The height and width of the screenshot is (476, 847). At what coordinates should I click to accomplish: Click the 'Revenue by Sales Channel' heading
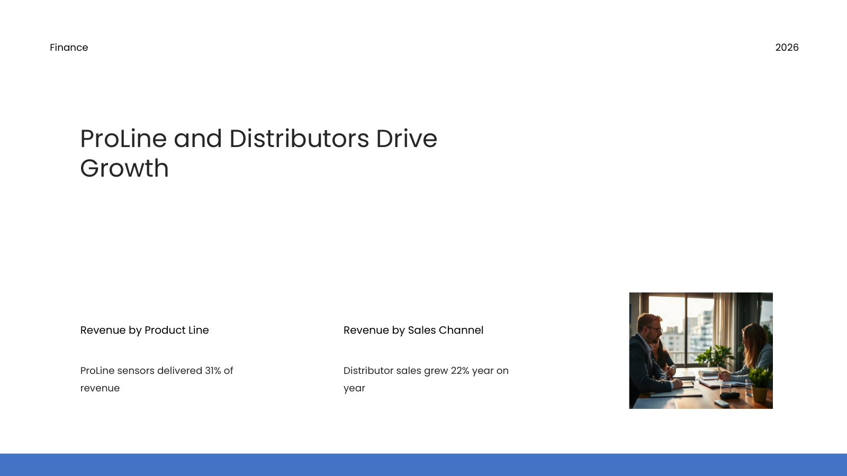[413, 330]
